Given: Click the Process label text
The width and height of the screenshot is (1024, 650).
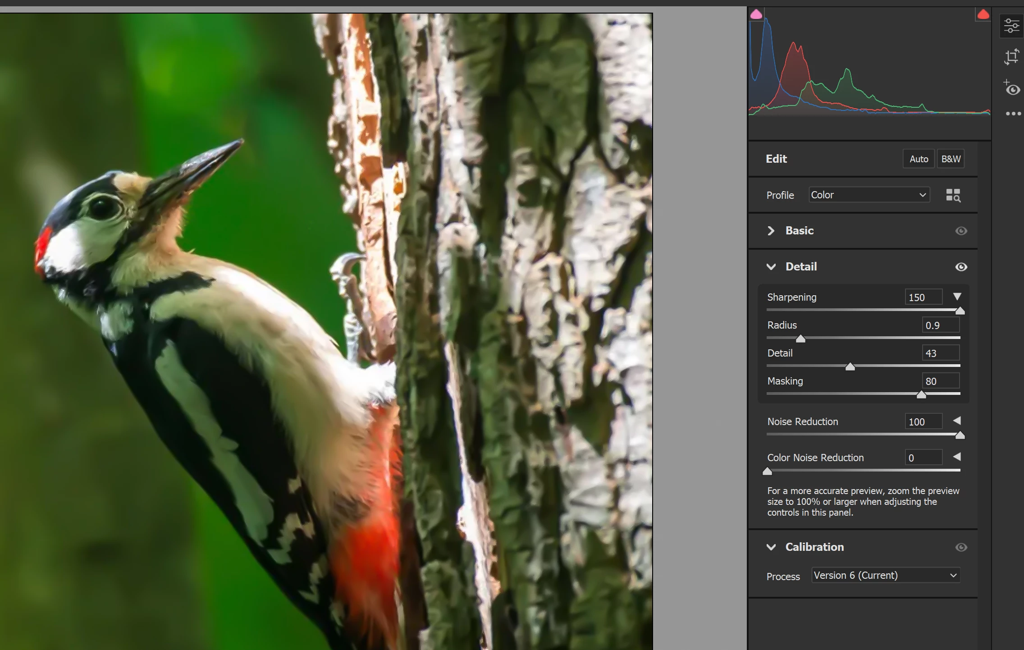Looking at the screenshot, I should [x=783, y=577].
